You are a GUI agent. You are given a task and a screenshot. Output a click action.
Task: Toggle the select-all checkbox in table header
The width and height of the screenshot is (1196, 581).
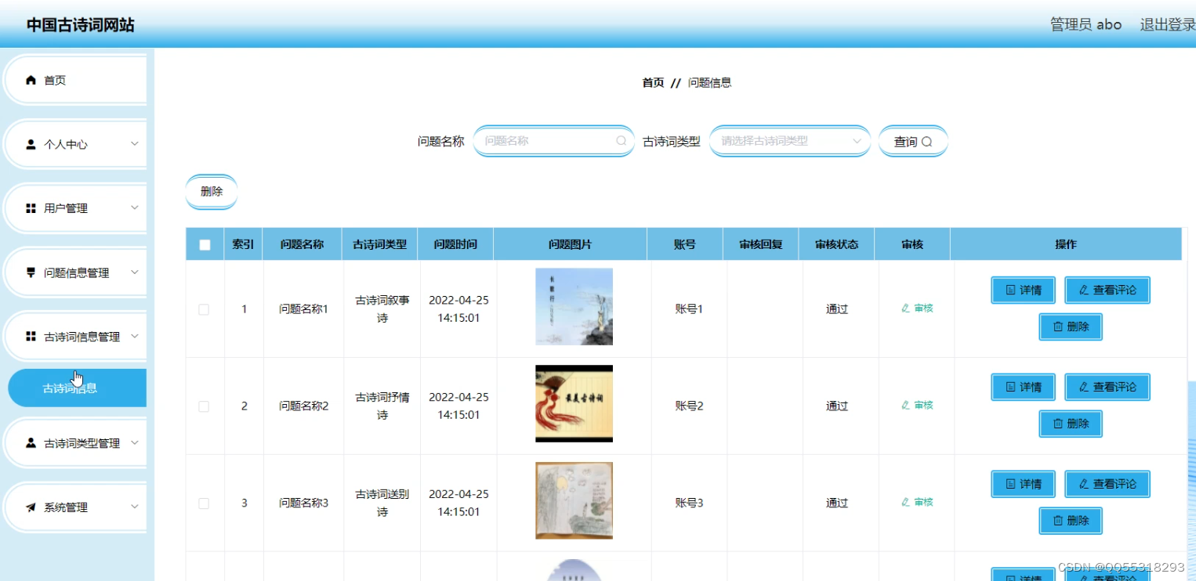click(205, 244)
